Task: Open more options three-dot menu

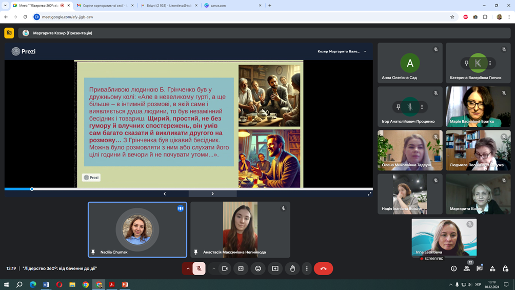Action: pos(307,268)
